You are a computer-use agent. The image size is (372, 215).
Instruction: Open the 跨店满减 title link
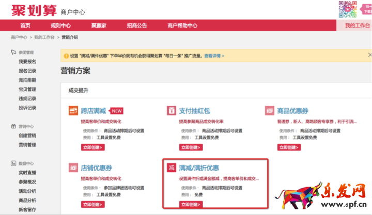coord(93,111)
